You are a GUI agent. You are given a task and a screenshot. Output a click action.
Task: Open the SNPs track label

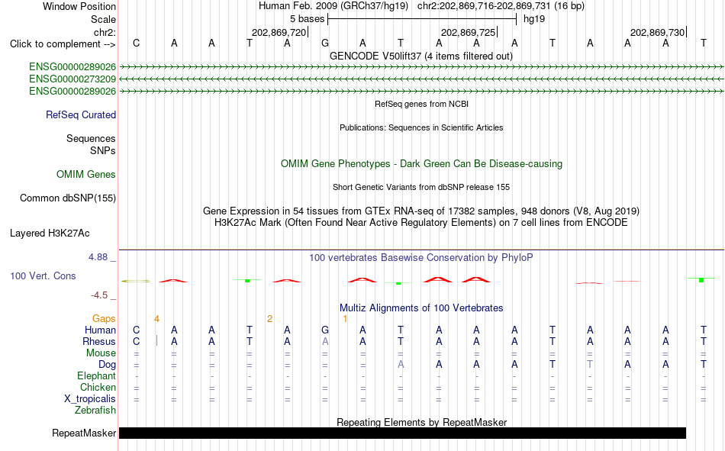[x=103, y=151]
